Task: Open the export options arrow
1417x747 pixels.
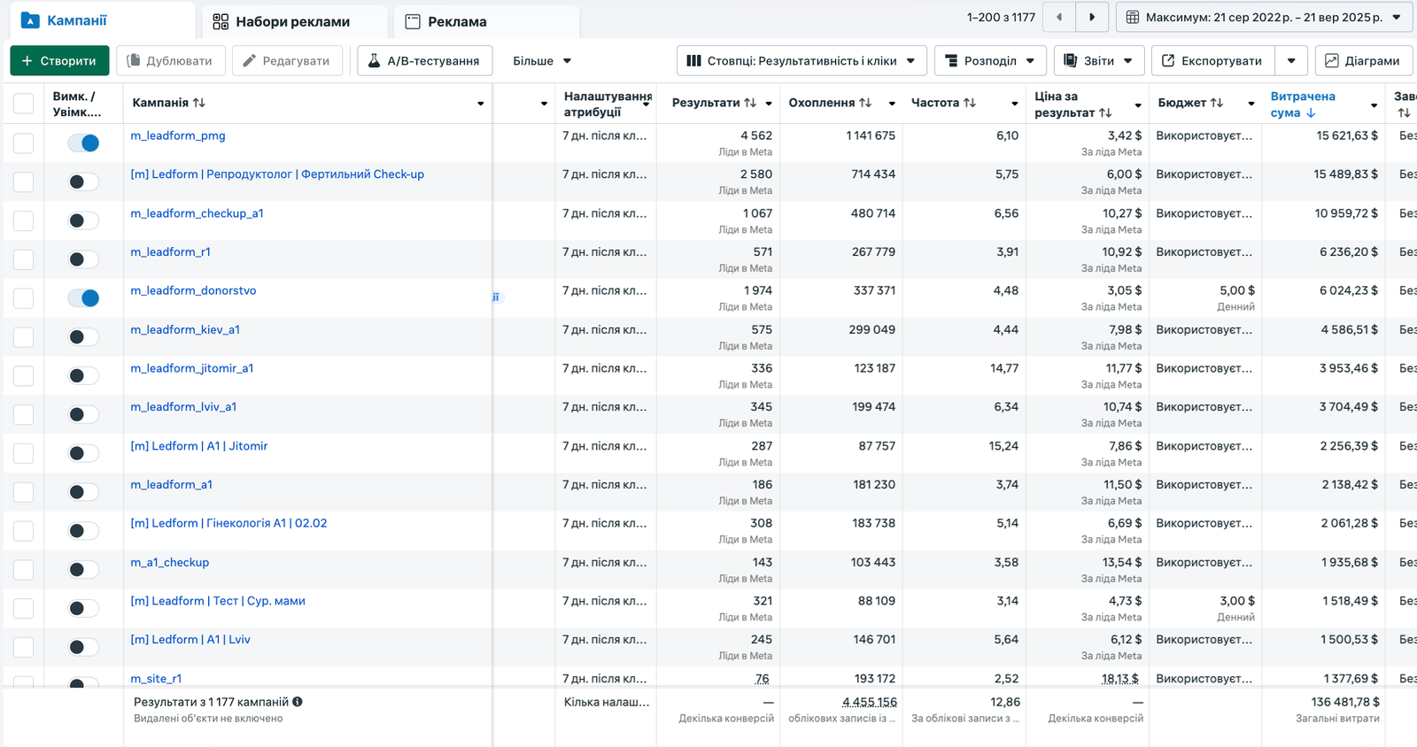Action: click(1291, 61)
